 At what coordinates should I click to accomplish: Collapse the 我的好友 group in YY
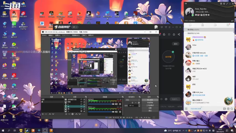point(186,33)
